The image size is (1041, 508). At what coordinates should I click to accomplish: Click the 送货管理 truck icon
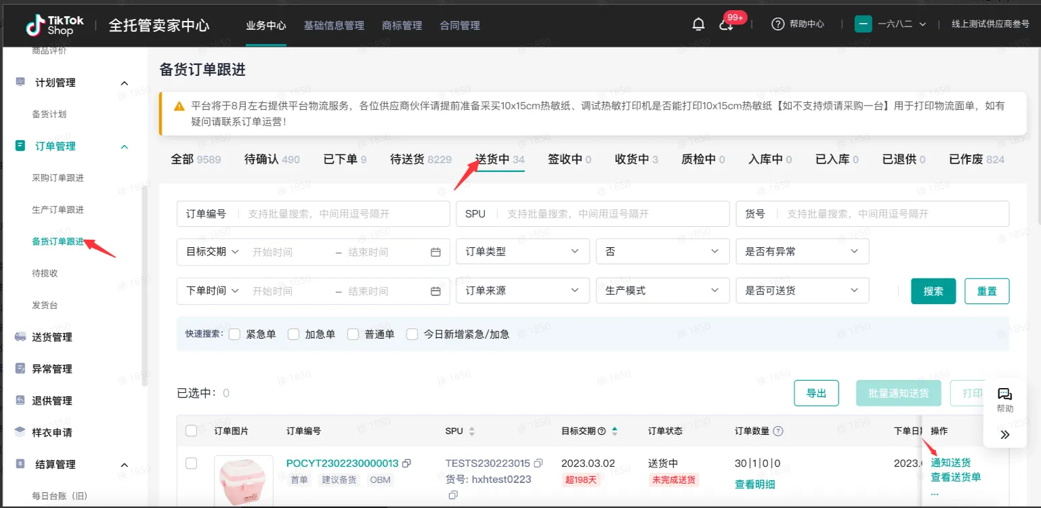pos(20,337)
